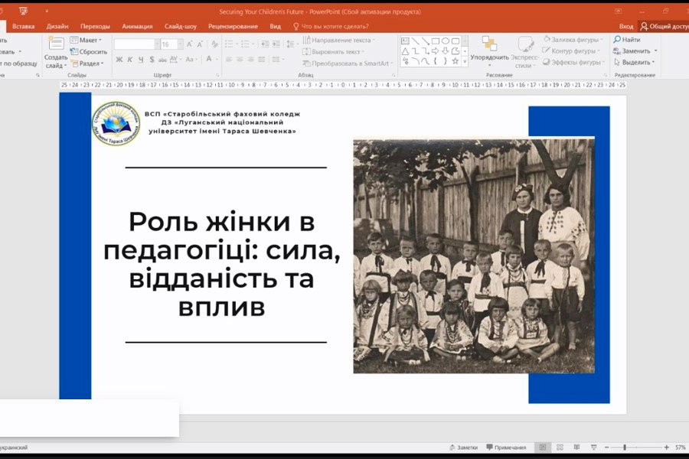Click the Упорядочить (Arrange) icon

click(x=489, y=44)
